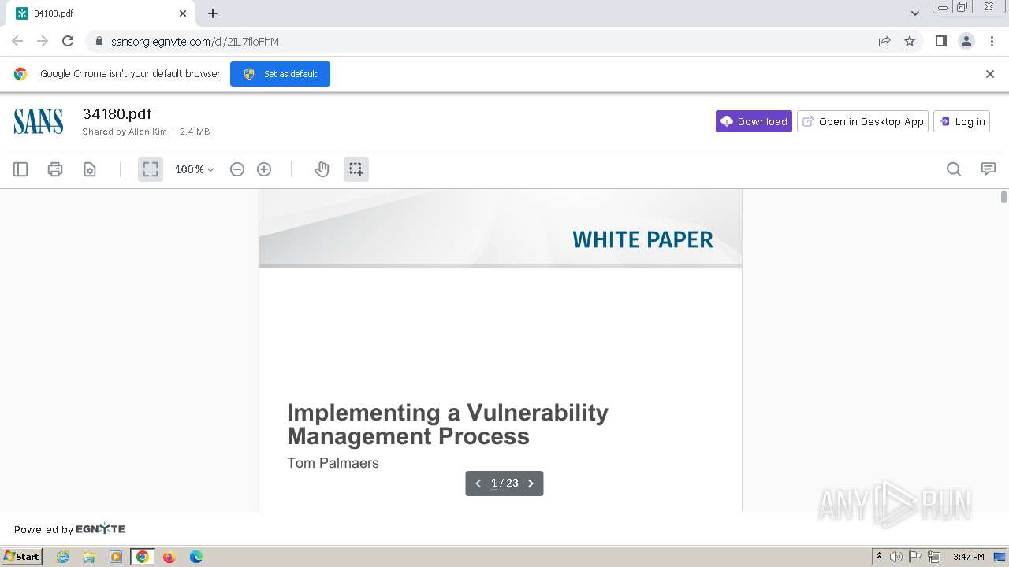Toggle the sidebar panel icon
The height and width of the screenshot is (567, 1009).
[x=20, y=169]
